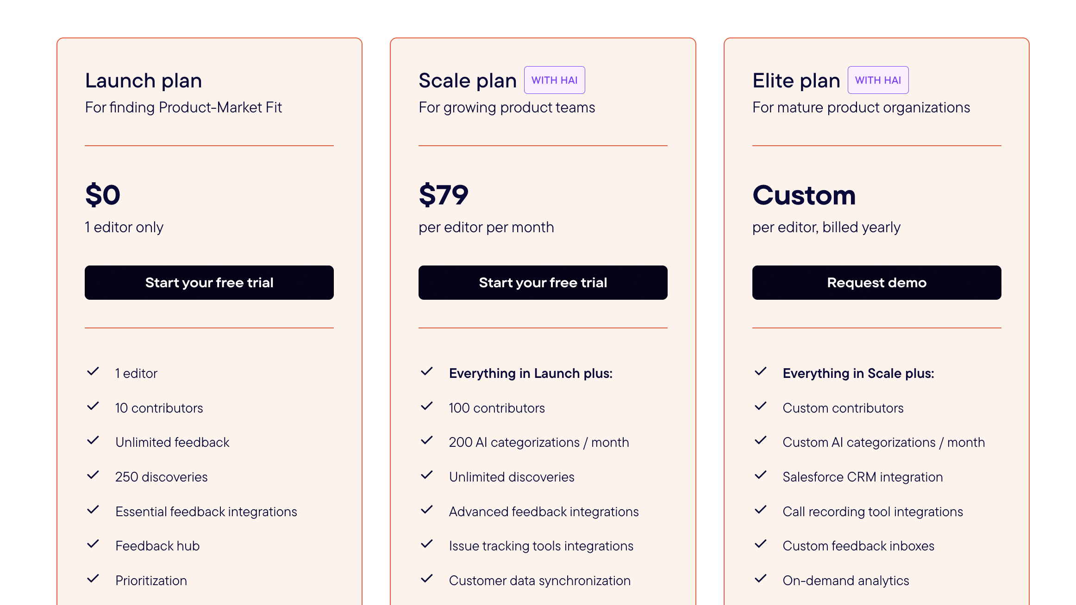The height and width of the screenshot is (605, 1076).
Task: Click the checkmark beside '1 editor'
Action: click(94, 372)
